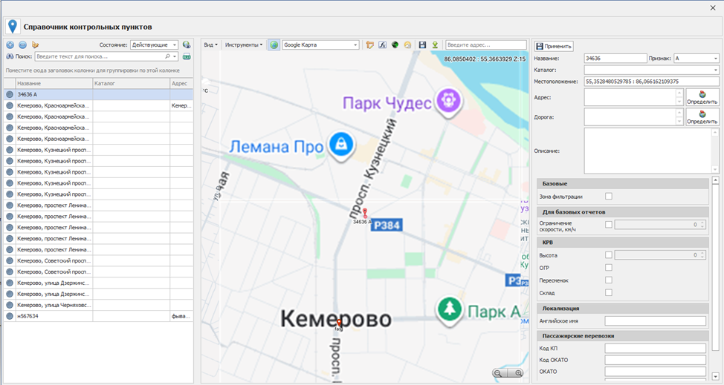724x385 pixels.
Task: Toggle the Склад checkbox
Action: [x=609, y=293]
